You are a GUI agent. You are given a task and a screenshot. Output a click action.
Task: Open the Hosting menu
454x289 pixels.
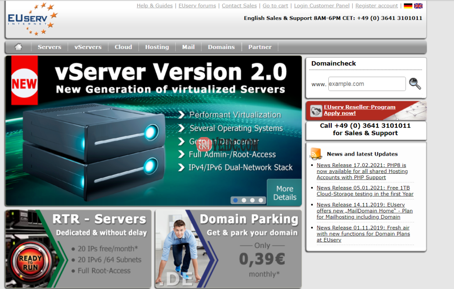pos(157,46)
